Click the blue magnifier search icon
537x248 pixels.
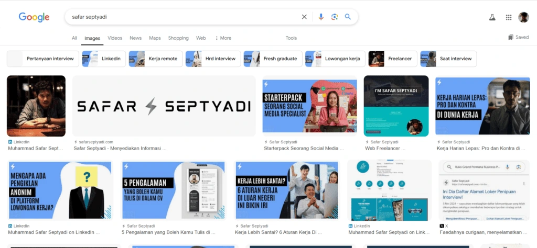click(x=348, y=17)
